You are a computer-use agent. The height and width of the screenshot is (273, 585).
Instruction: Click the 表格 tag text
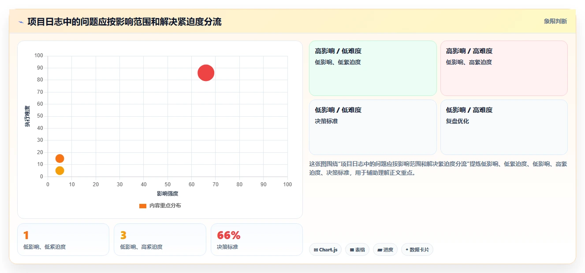pyautogui.click(x=360, y=250)
